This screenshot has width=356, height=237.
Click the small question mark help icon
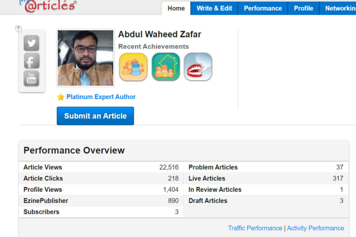click(18, 29)
